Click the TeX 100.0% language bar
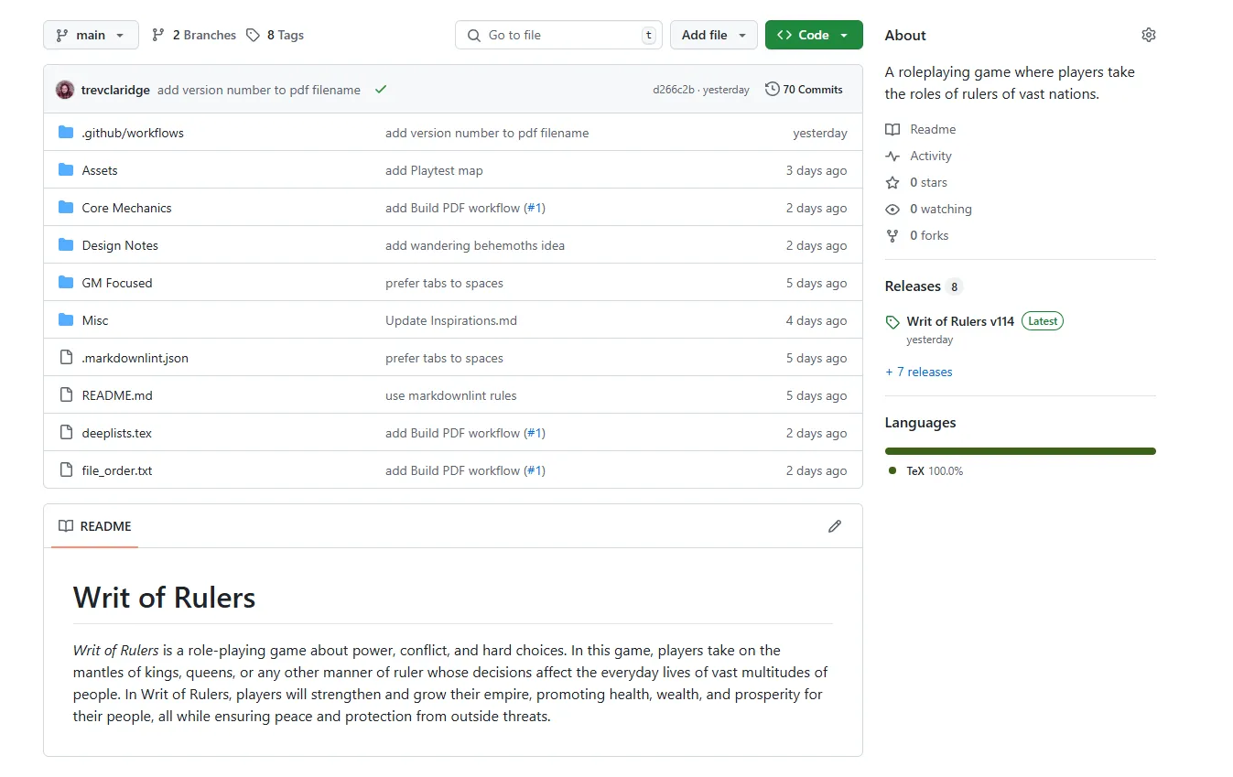Image resolution: width=1233 pixels, height=777 pixels. click(1020, 451)
